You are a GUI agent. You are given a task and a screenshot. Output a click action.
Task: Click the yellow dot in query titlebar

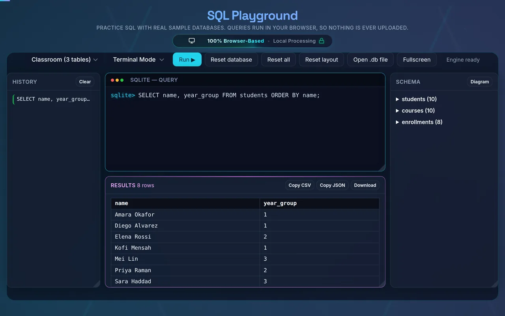coord(117,80)
